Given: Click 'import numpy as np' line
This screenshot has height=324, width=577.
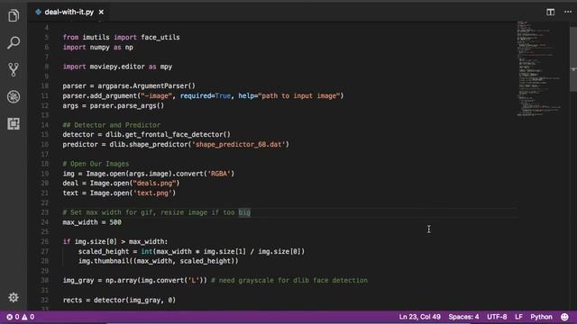Looking at the screenshot, I should (98, 48).
